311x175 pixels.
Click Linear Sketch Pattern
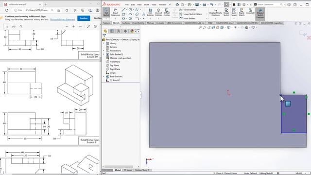tap(190, 14)
